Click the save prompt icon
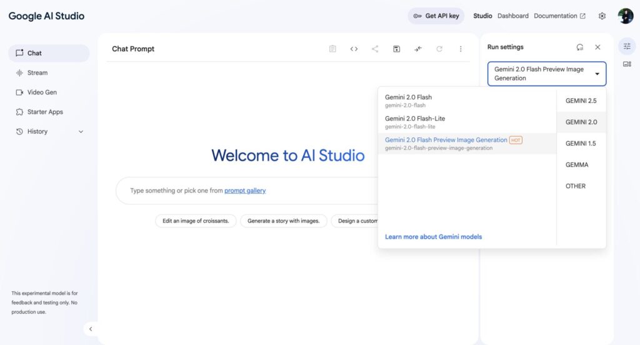 tap(396, 49)
